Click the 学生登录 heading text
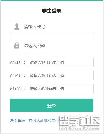Image resolution: width=104 pixels, height=134 pixels. 52,11
